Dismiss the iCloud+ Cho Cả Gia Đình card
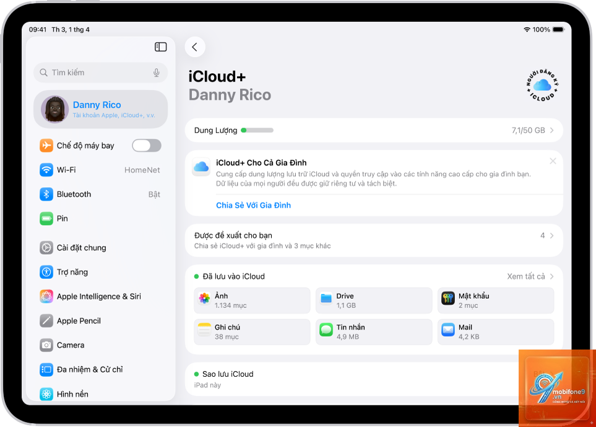The image size is (596, 427). coord(553,161)
